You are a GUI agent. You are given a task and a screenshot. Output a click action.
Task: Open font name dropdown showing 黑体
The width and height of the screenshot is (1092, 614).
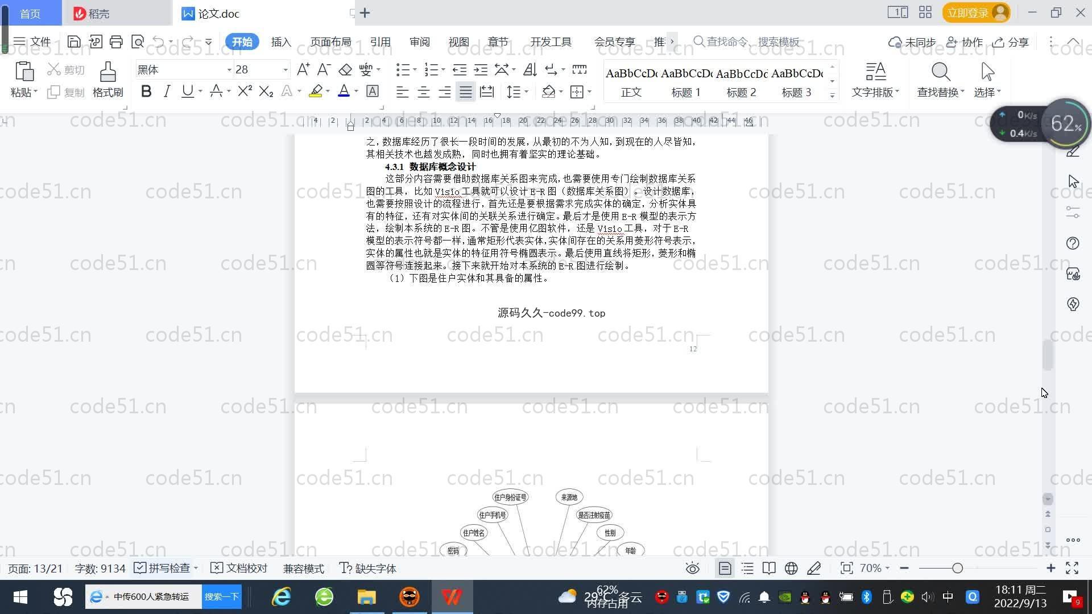229,69
